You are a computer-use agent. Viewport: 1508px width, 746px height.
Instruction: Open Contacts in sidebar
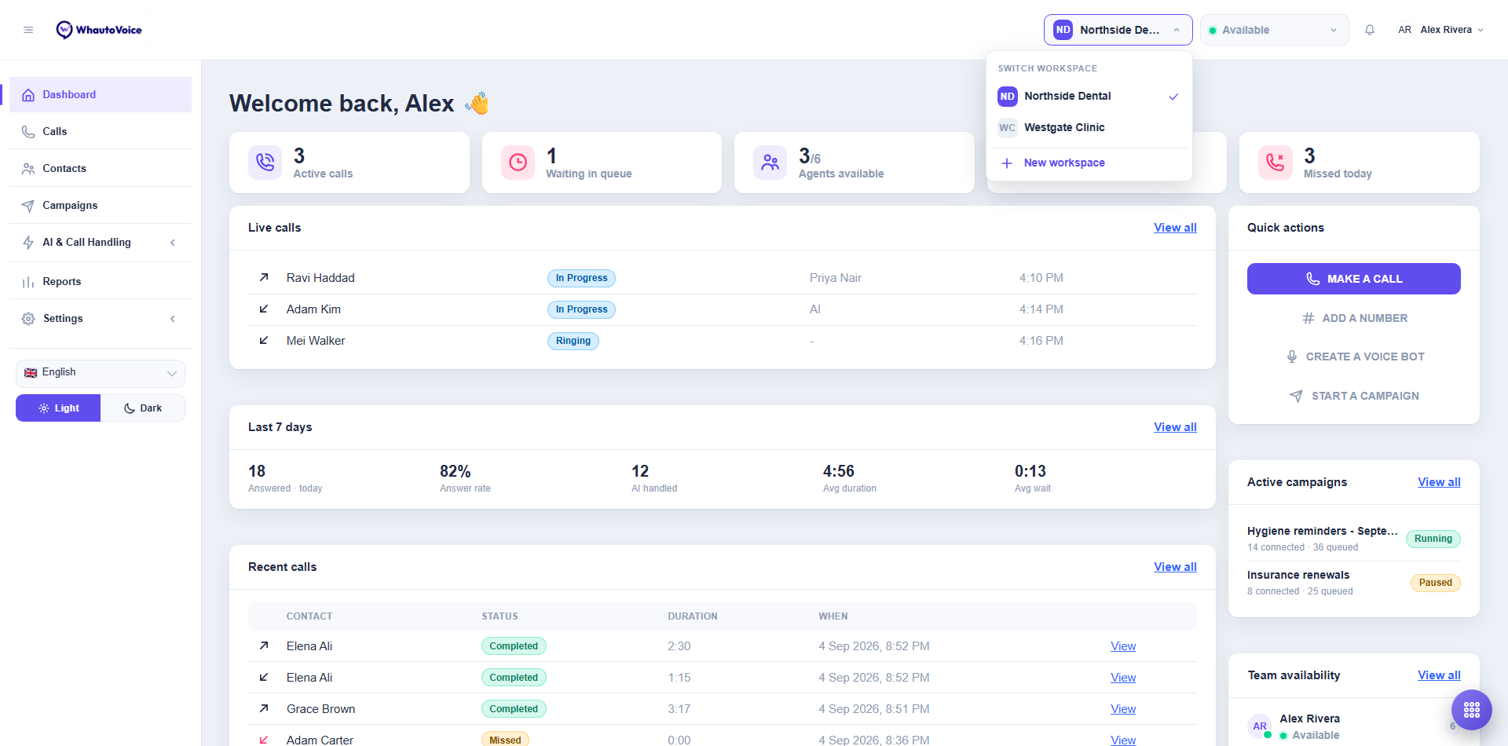tap(101, 169)
